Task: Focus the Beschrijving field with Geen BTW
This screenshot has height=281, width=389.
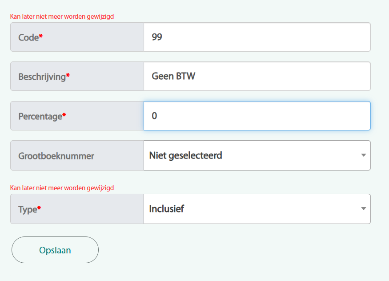Action: 257,76
